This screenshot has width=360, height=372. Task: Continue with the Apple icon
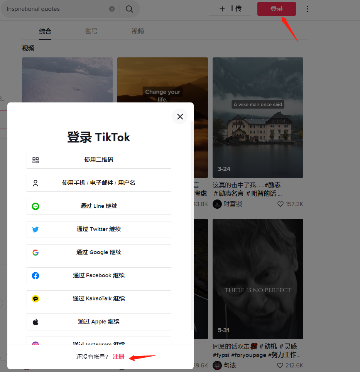coord(35,322)
